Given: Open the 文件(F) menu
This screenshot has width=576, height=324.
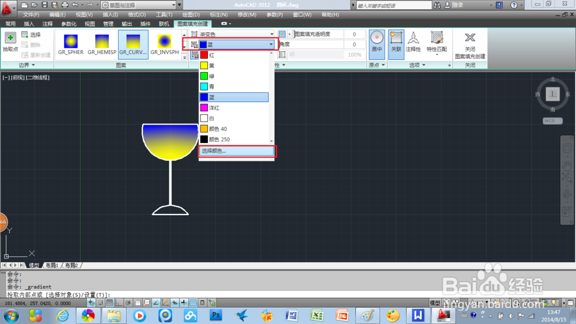Looking at the screenshot, I should (31, 15).
